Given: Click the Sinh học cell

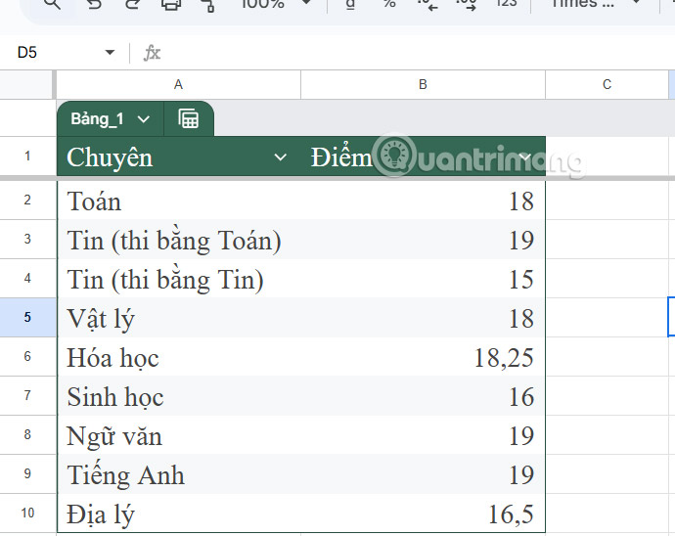Looking at the screenshot, I should (x=179, y=396).
